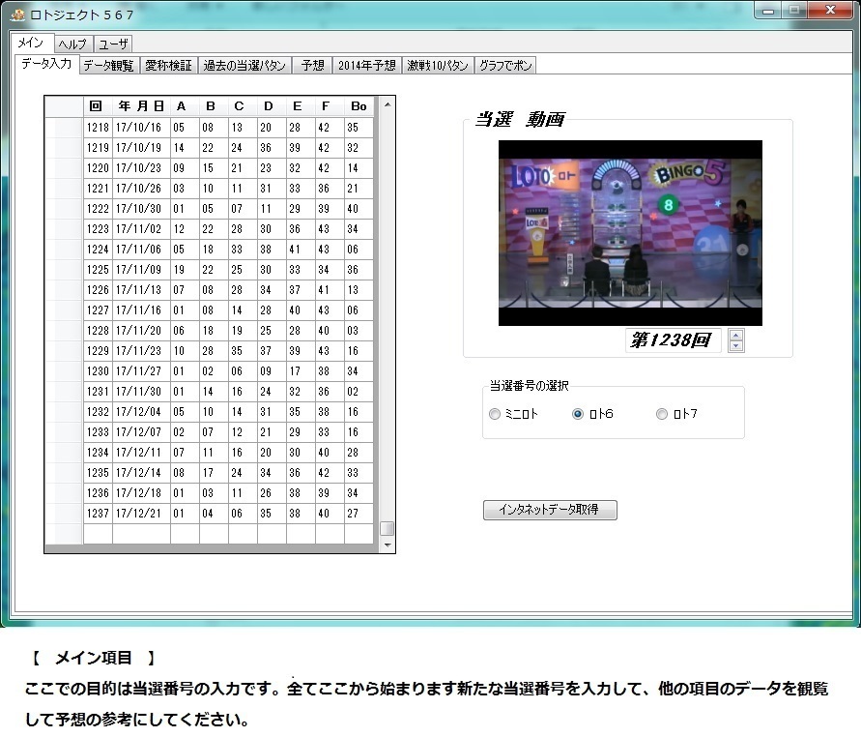The height and width of the screenshot is (737, 861).
Task: Click the A column header
Action: click(x=185, y=106)
